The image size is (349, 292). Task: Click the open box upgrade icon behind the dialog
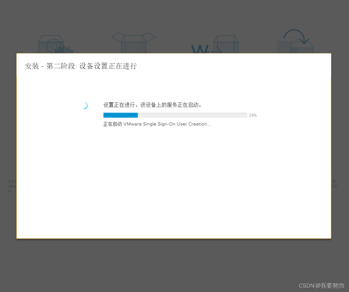[x=134, y=43]
